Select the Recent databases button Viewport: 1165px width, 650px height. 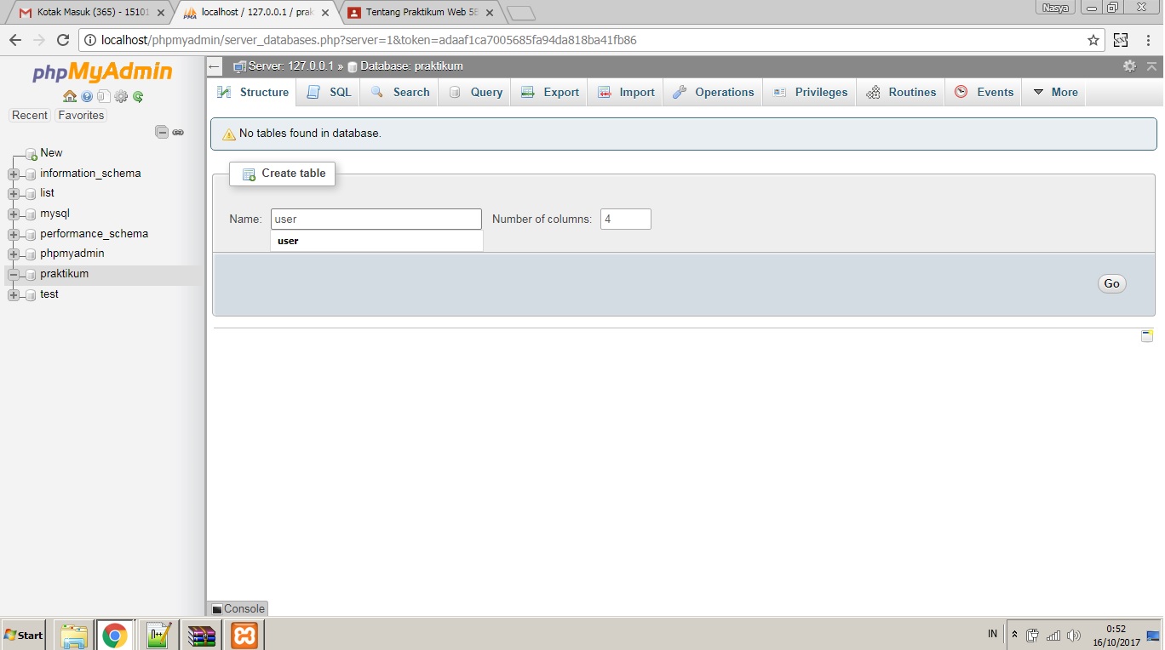click(30, 115)
